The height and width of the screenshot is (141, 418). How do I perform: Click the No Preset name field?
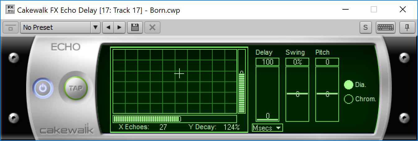coord(56,27)
